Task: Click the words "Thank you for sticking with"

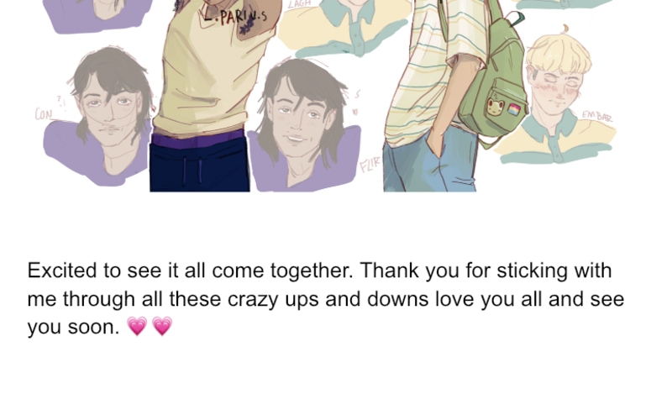Action: coord(486,271)
